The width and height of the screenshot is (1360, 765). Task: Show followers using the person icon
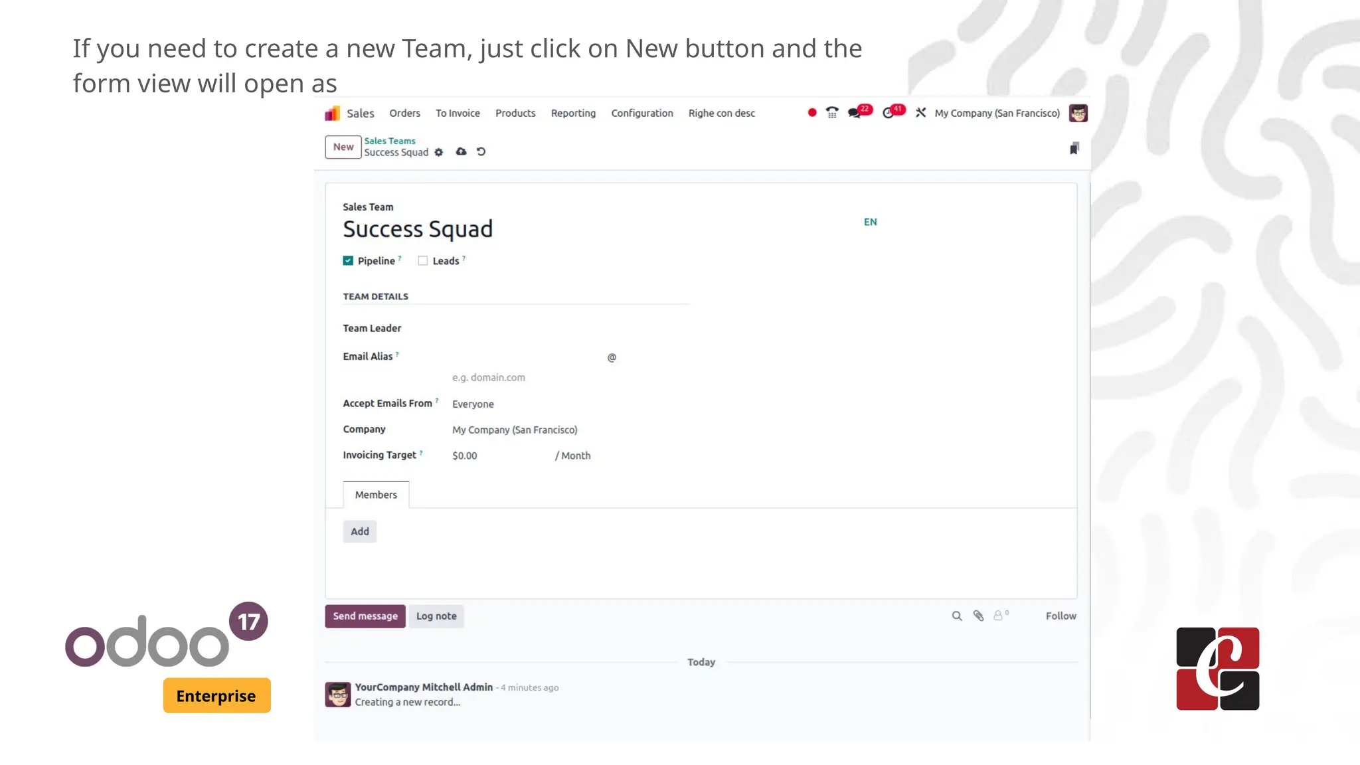[1000, 616]
